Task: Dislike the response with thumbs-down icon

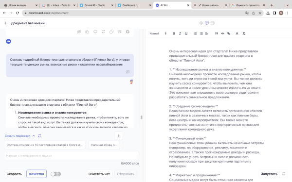Action: click(x=95, y=32)
